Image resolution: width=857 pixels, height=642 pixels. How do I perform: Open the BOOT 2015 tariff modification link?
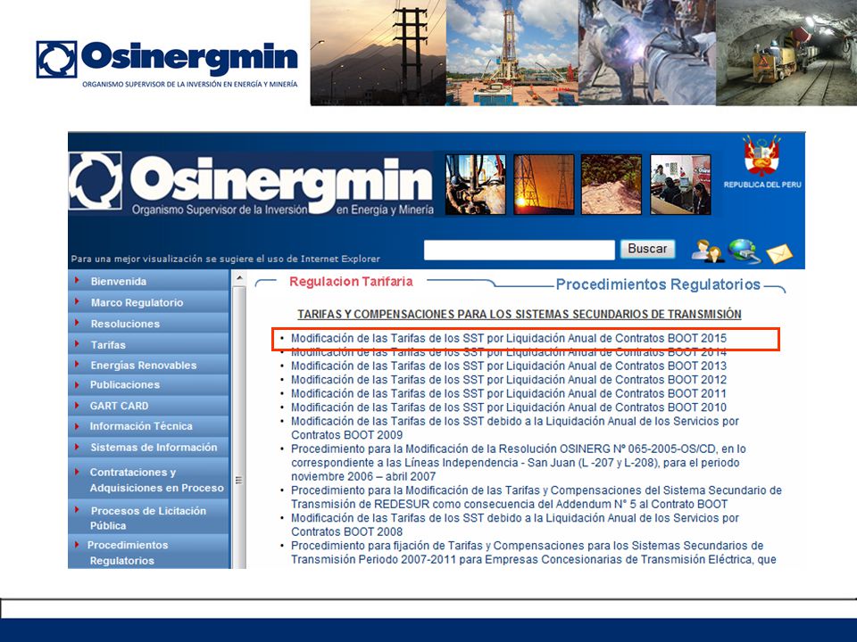pos(508,339)
